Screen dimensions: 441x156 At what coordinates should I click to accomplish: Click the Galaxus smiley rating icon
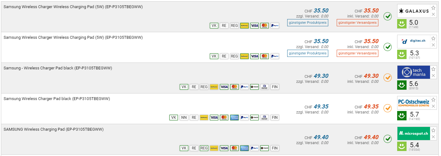pyautogui.click(x=402, y=24)
